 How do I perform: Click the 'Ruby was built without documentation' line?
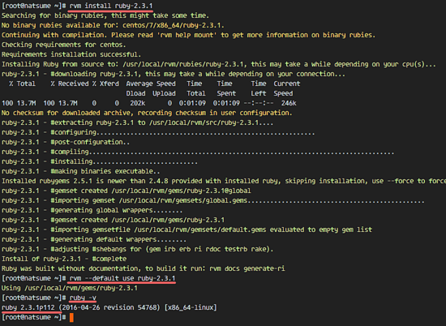[x=143, y=268]
